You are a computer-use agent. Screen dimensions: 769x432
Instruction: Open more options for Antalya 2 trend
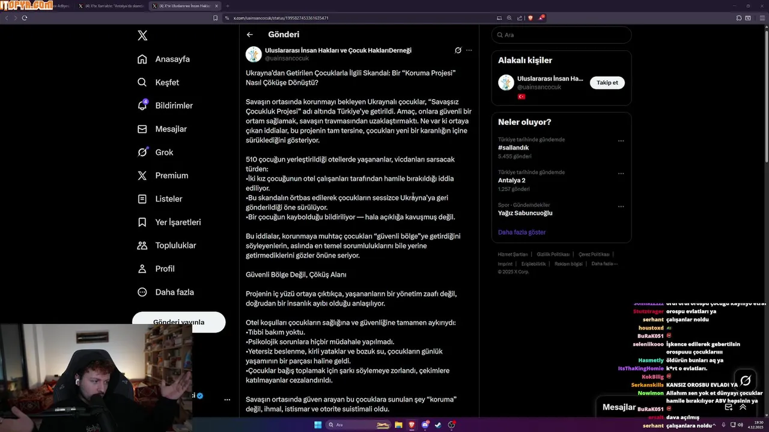[x=621, y=173]
